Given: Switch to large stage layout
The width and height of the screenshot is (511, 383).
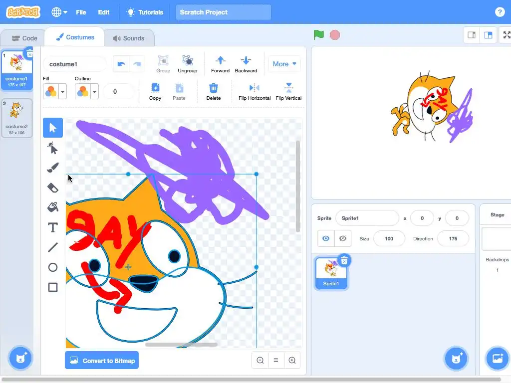Looking at the screenshot, I should [x=488, y=35].
